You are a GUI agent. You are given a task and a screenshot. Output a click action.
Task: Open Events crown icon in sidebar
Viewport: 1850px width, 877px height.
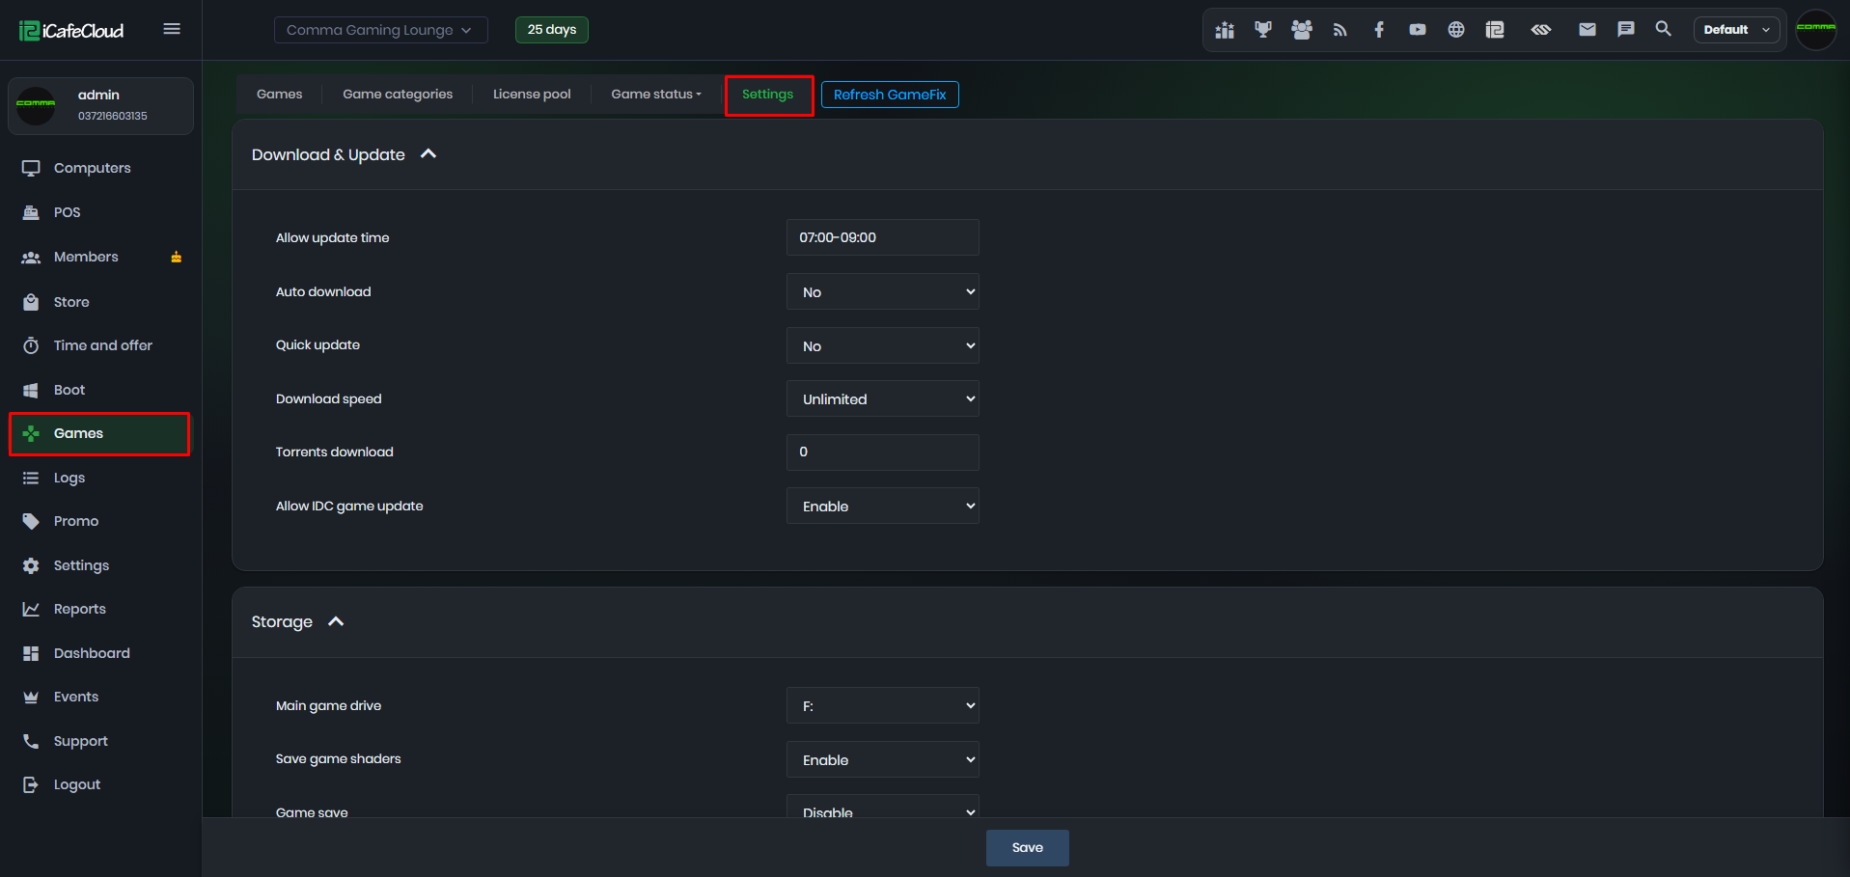31,697
